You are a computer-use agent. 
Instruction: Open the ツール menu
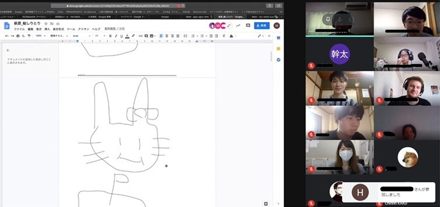(x=71, y=29)
